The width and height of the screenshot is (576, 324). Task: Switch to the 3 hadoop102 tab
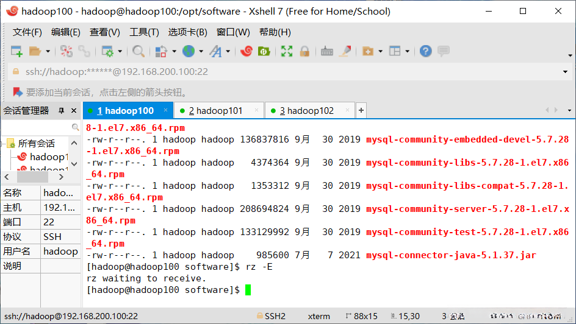click(310, 111)
